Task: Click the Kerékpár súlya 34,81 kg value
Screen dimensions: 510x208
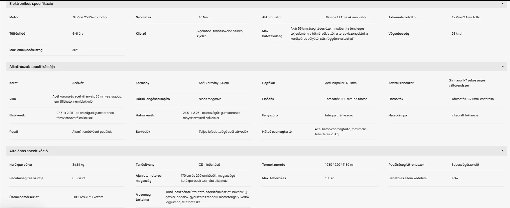Action: tap(78, 165)
